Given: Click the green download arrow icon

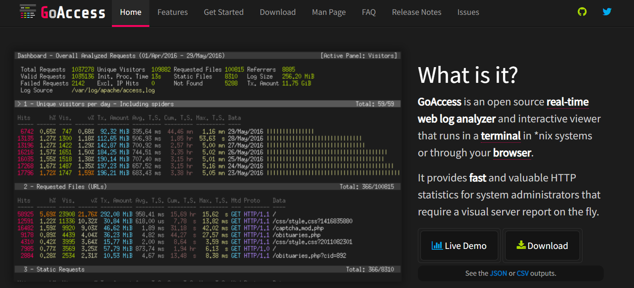Looking at the screenshot, I should point(521,245).
